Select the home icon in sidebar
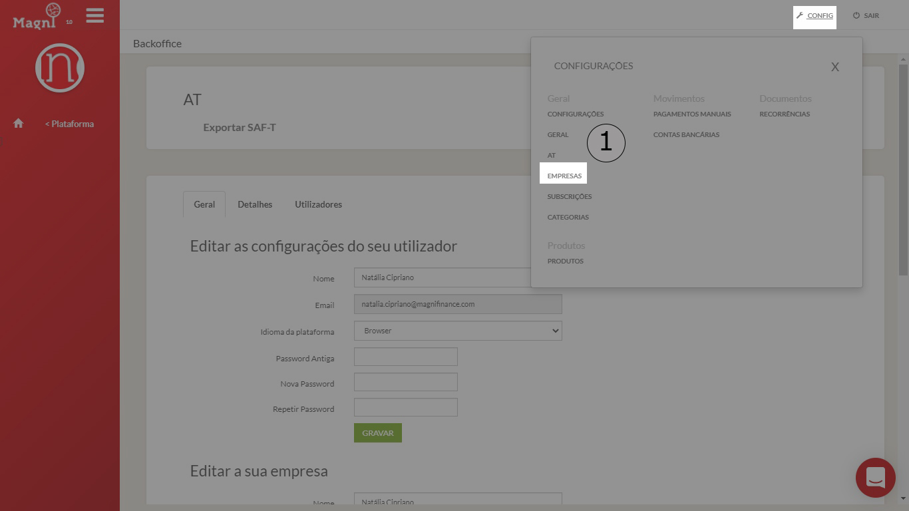909x511 pixels. click(18, 123)
